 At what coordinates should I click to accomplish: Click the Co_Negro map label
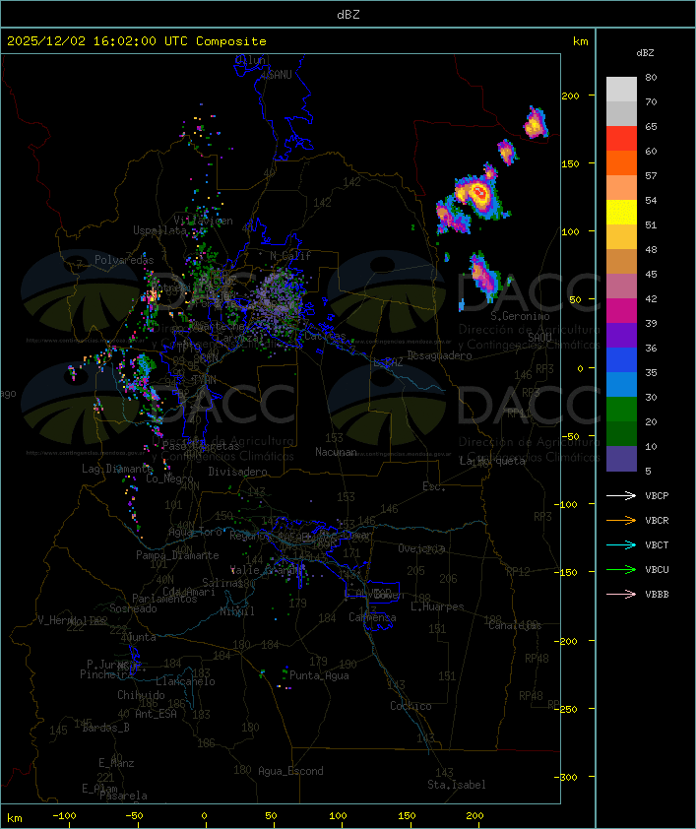click(x=169, y=478)
